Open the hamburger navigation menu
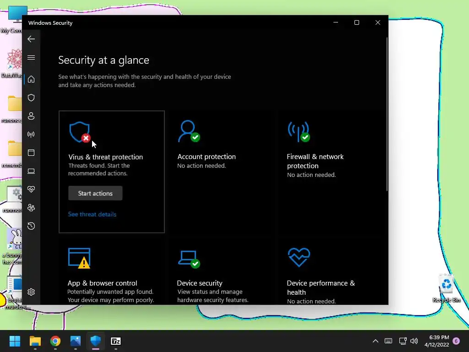Viewport: 469px width, 352px height. 31,57
